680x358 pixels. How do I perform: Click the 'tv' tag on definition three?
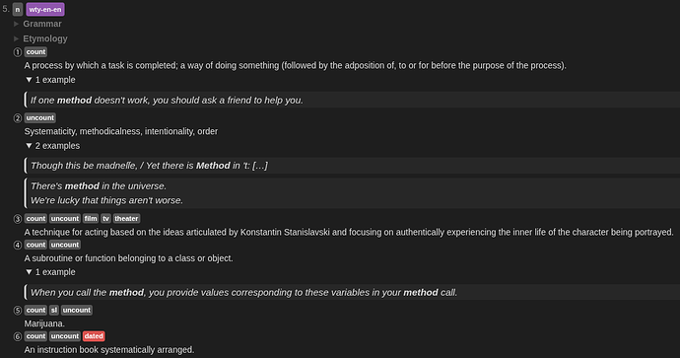[x=105, y=219]
